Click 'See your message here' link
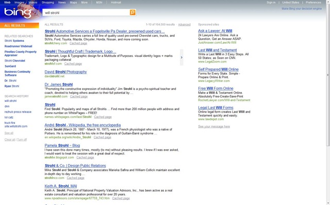Screen dimensions: 330x205 (214, 127)
